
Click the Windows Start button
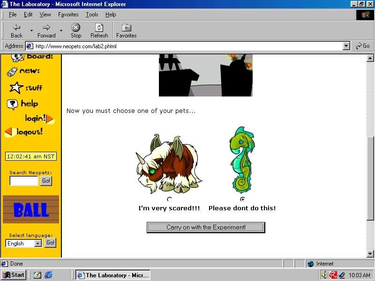14,275
